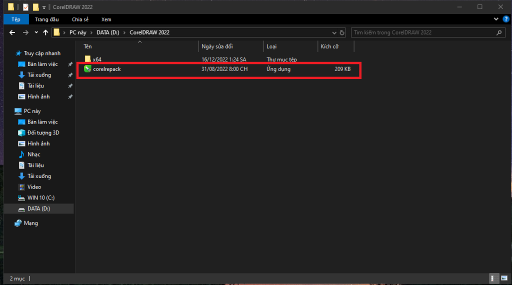This screenshot has height=285, width=512.
Task: Click the Back arrow navigation icon
Action: click(12, 32)
